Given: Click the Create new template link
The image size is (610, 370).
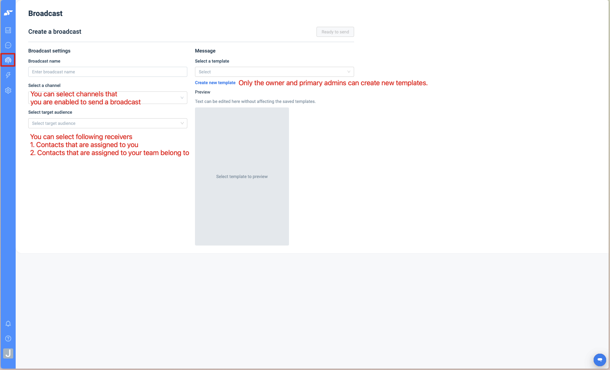Looking at the screenshot, I should [x=215, y=83].
